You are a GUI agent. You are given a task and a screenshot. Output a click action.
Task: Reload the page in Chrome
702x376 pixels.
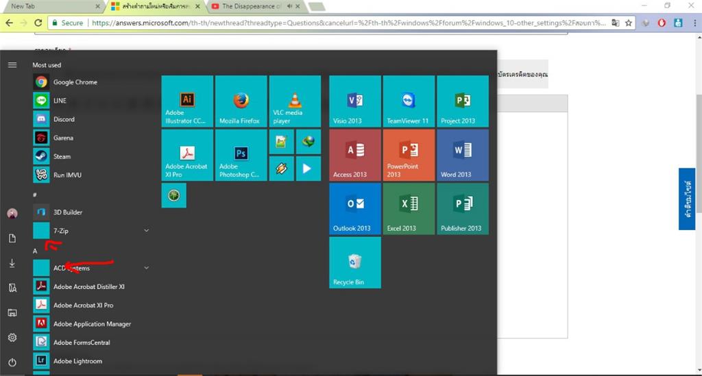[x=38, y=23]
